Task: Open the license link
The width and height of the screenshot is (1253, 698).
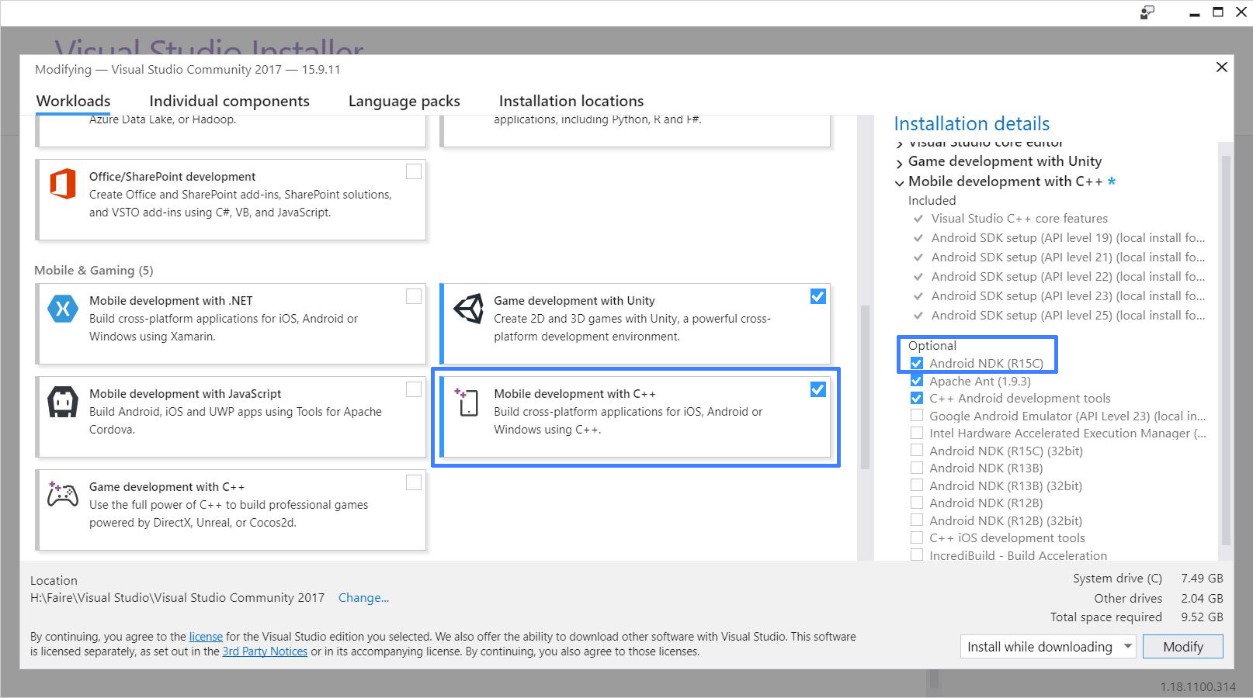Action: 206,636
